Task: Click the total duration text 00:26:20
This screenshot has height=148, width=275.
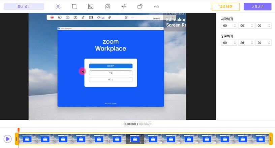Action: [x=145, y=124]
